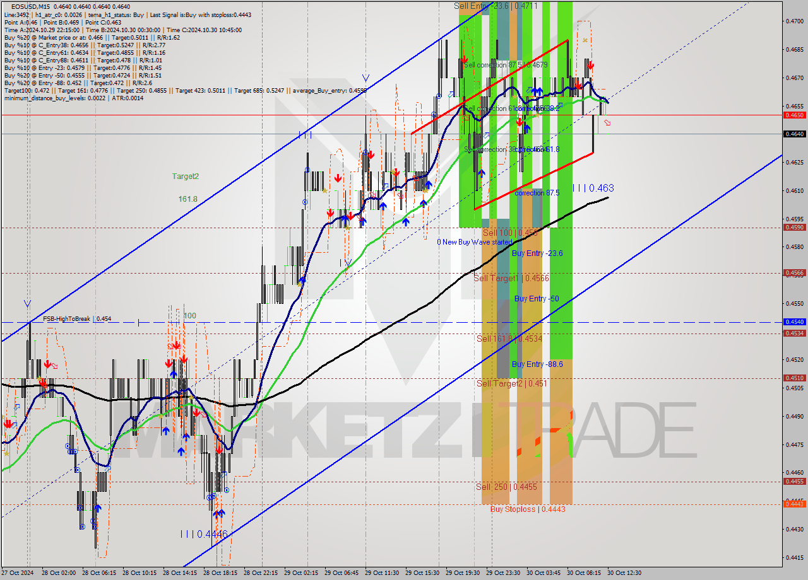Click the 0.4455 price tag on axis
Viewport: 808px width, 580px height.
[x=793, y=482]
